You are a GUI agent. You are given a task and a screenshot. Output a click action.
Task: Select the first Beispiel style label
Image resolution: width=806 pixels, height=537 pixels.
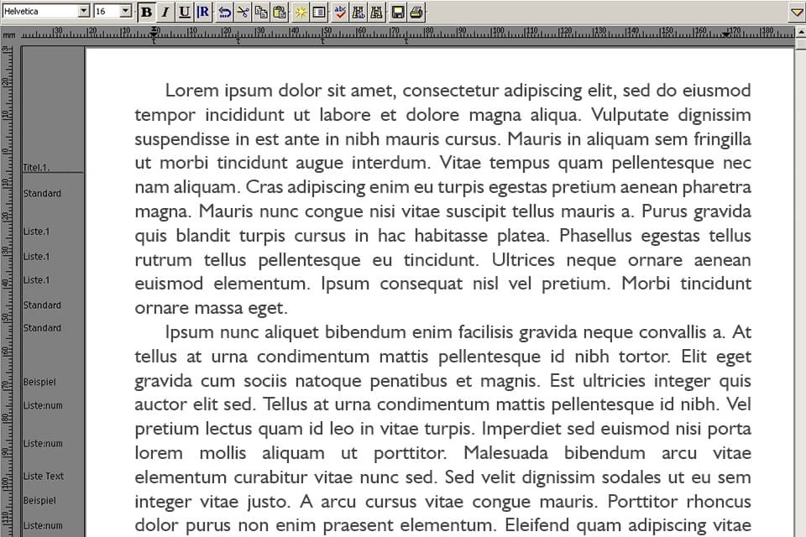pyautogui.click(x=39, y=382)
